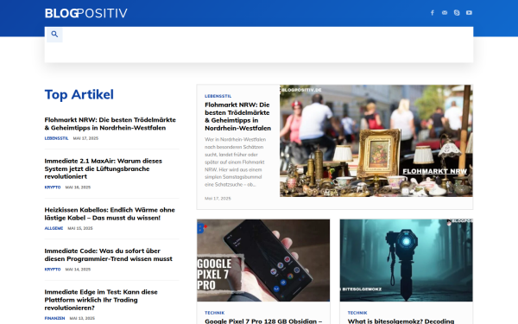The image size is (518, 324).
Task: Click KRYPTO tag beside Mai 14, 2025
Action: point(53,269)
